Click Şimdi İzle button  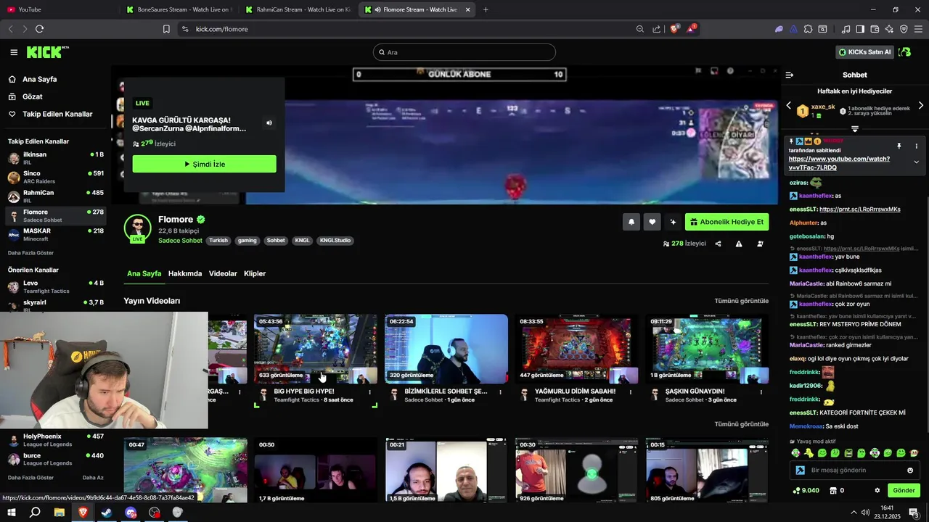coord(204,164)
